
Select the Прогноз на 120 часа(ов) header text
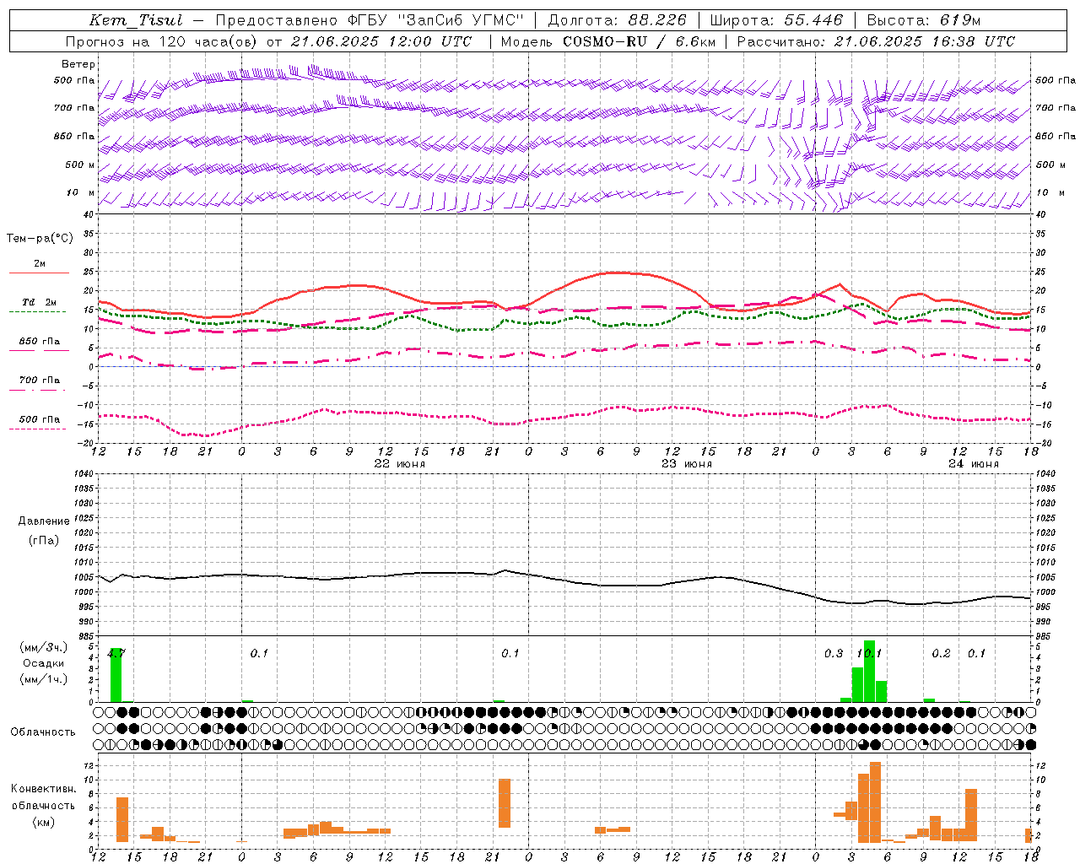162,41
